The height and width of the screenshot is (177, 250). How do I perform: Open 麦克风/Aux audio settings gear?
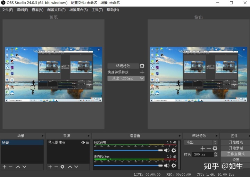(174, 166)
